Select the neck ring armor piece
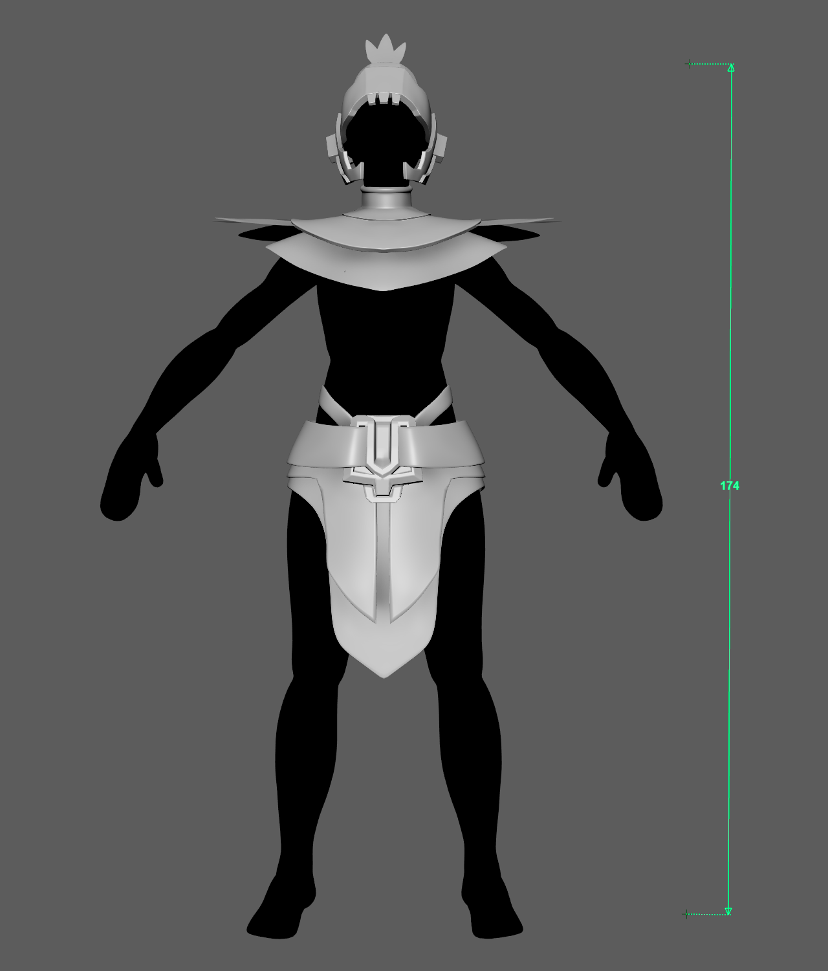 [x=386, y=197]
